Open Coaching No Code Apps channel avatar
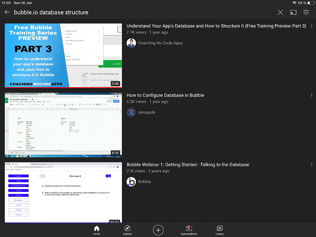Viewport: 316px width, 237px height. click(x=131, y=43)
